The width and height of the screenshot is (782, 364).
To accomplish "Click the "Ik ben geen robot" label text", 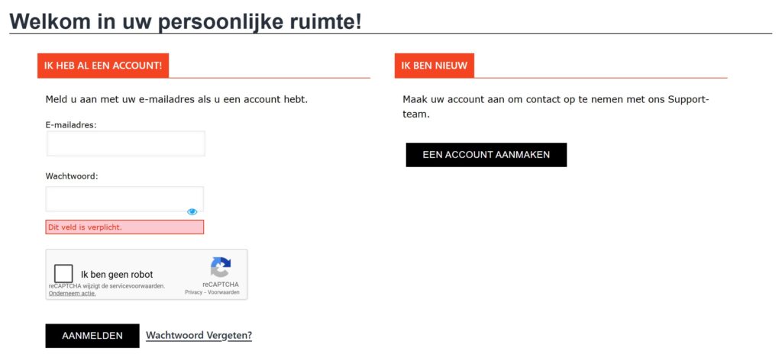I will [x=117, y=275].
